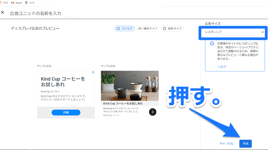Open the マップ bookmark
Image resolution: width=268 pixels, height=150 pixels.
pyautogui.click(x=30, y=2)
